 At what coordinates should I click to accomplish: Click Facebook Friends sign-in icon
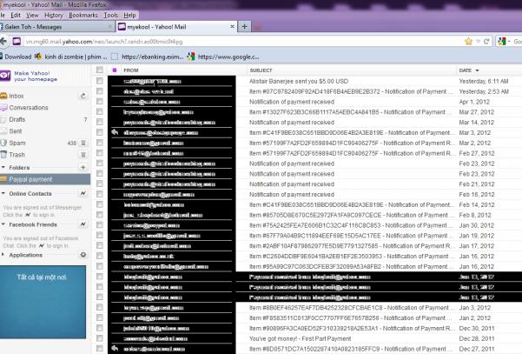pyautogui.click(x=83, y=224)
